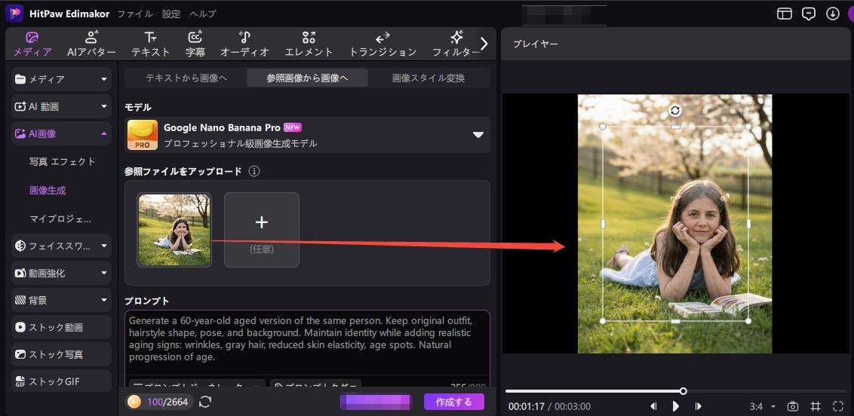Screen dimensions: 854x416
Task: Open the layout switcher icon in title bar
Action: click(x=785, y=14)
